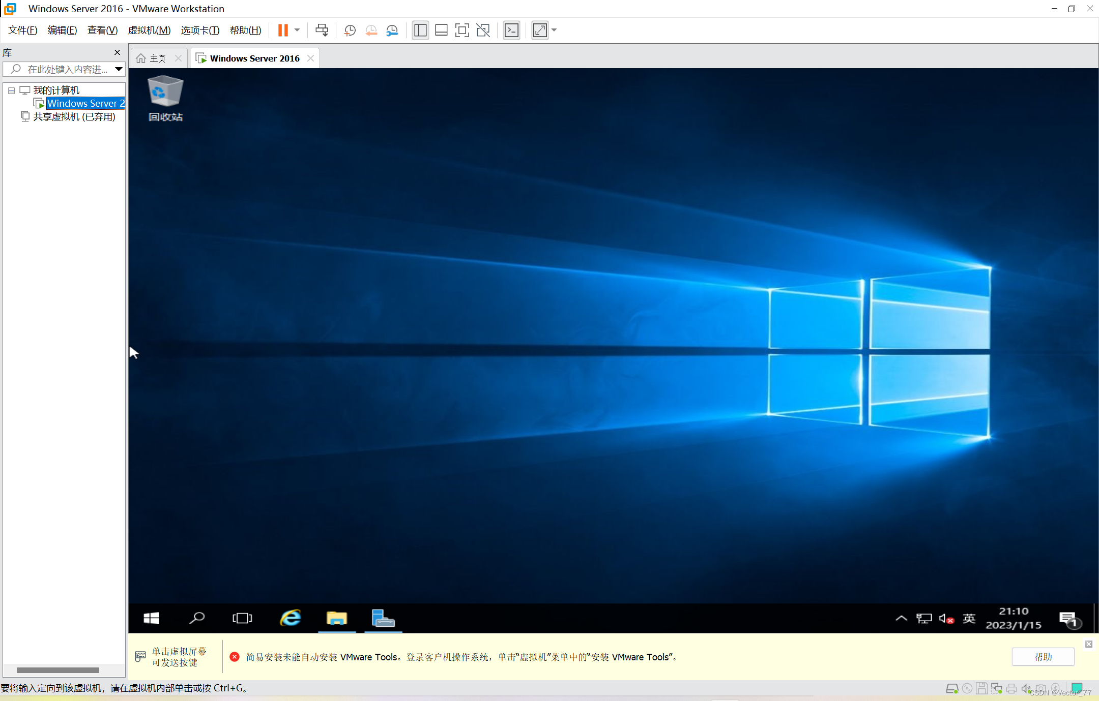The height and width of the screenshot is (701, 1099).
Task: Open the 虚拟机(M) menu
Action: click(x=149, y=31)
